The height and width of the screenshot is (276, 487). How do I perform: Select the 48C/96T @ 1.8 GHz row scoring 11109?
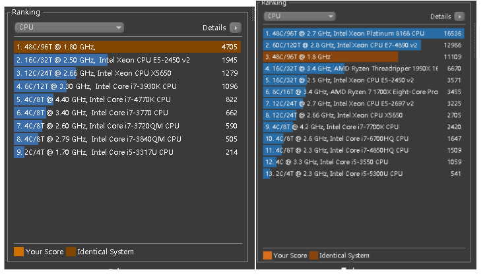(364, 57)
